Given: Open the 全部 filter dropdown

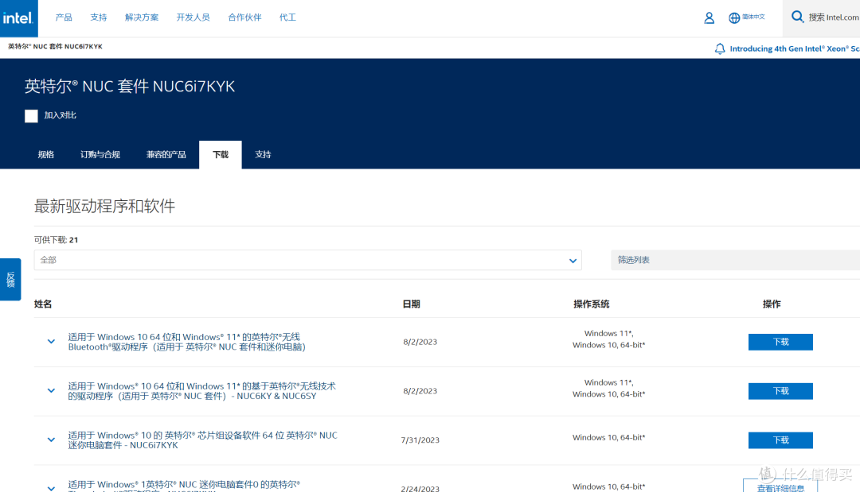Looking at the screenshot, I should point(307,260).
